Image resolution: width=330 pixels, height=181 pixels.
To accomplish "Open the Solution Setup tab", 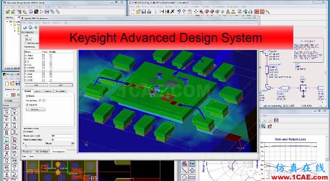I will tap(42, 151).
